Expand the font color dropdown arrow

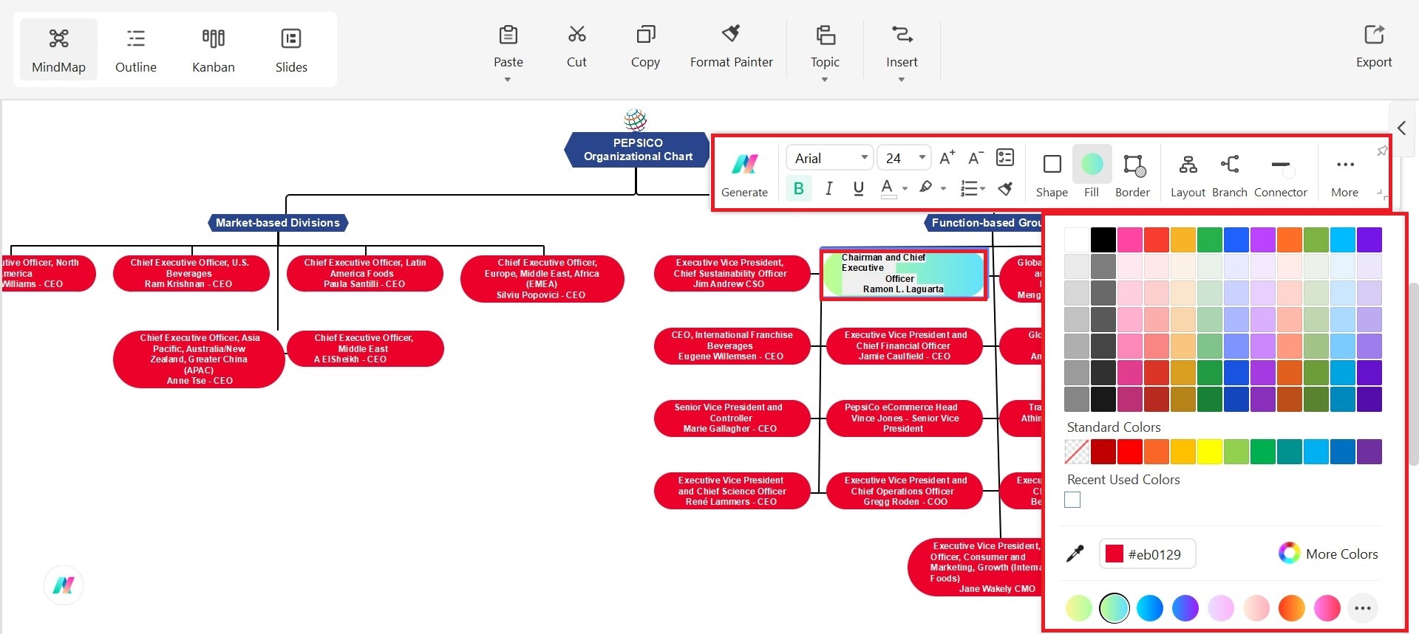click(x=905, y=189)
